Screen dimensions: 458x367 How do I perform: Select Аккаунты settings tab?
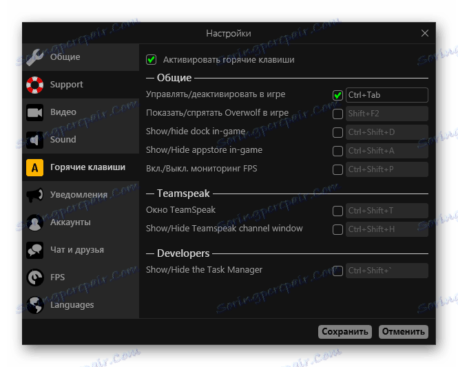[81, 222]
